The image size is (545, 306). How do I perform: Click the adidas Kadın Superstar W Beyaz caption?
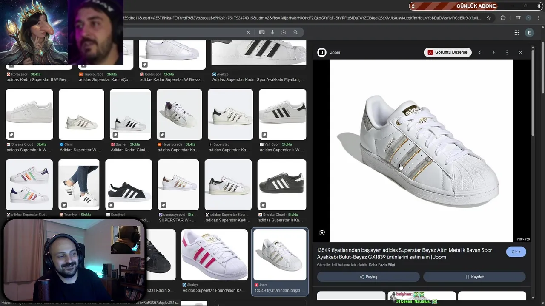172,79
